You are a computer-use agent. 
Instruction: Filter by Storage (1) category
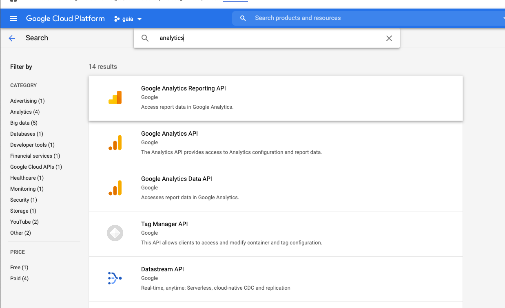[23, 211]
